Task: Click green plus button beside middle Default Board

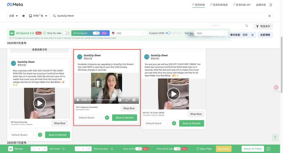Action: 107,118
